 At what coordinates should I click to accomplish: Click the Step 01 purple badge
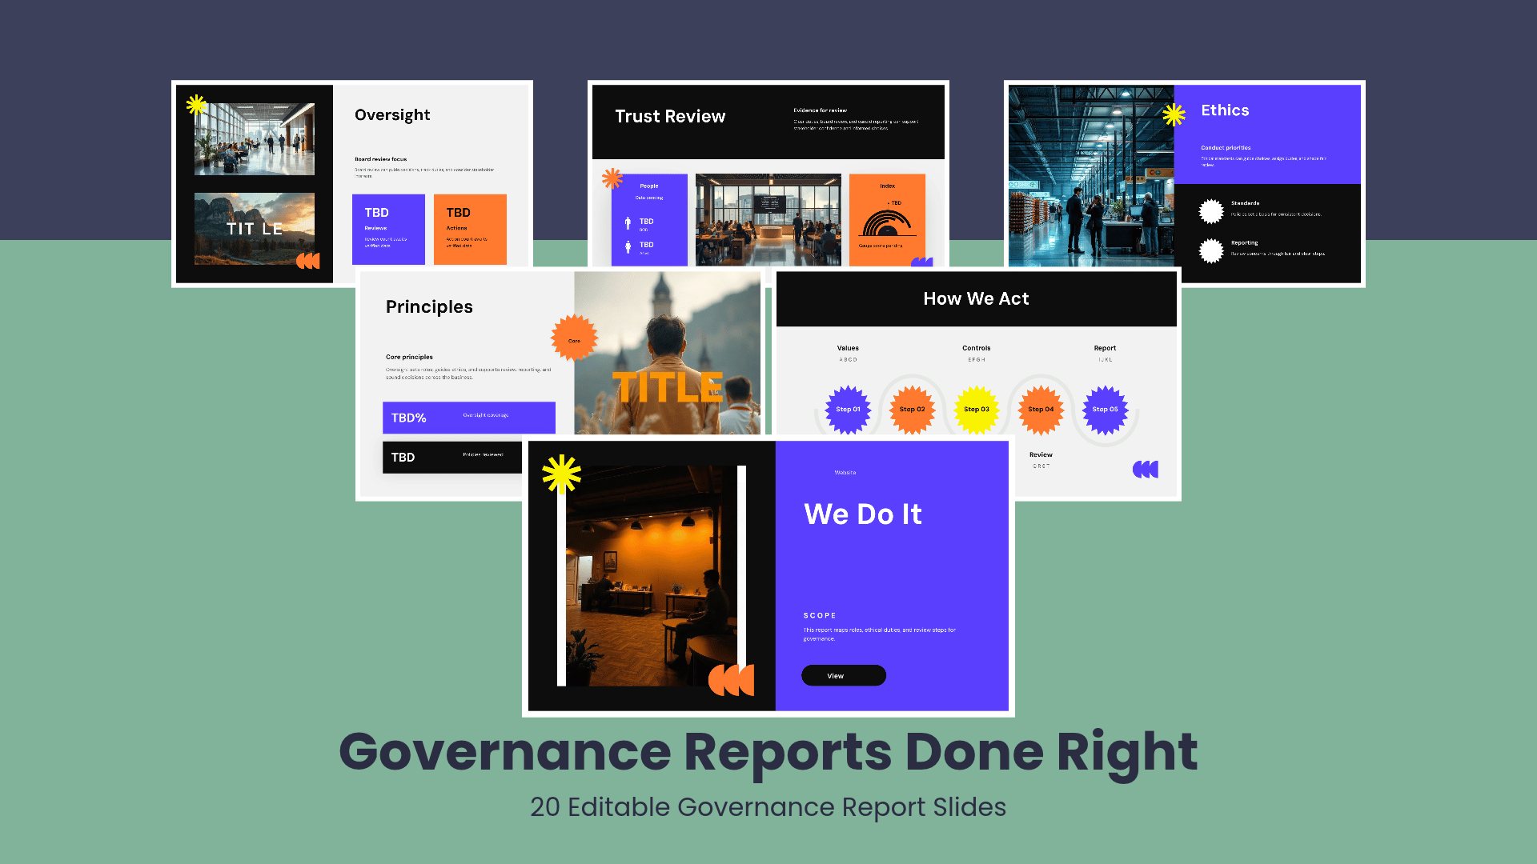tap(848, 410)
